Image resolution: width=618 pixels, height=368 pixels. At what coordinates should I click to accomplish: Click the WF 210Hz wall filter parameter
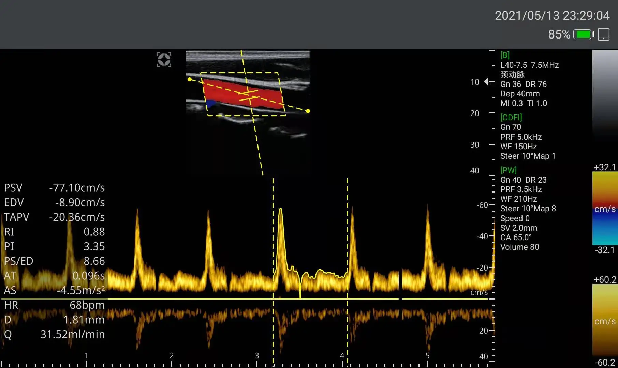click(518, 199)
